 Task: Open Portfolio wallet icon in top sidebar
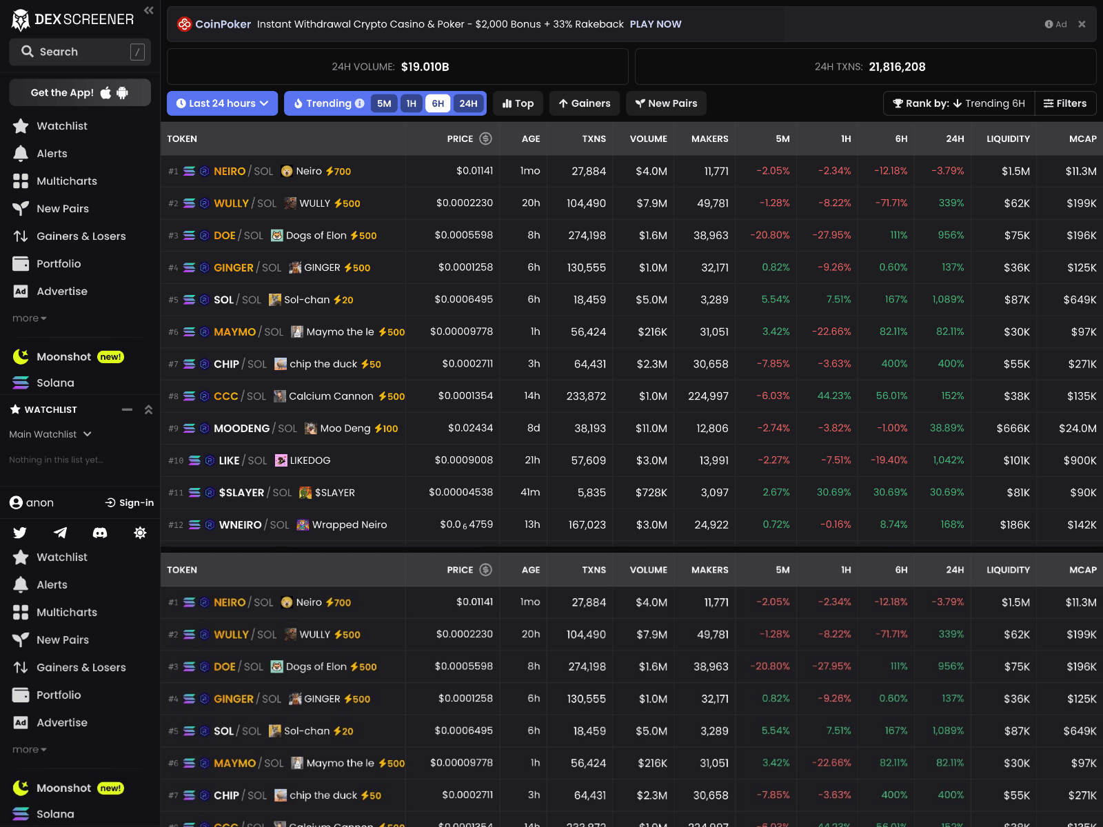pyautogui.click(x=21, y=264)
